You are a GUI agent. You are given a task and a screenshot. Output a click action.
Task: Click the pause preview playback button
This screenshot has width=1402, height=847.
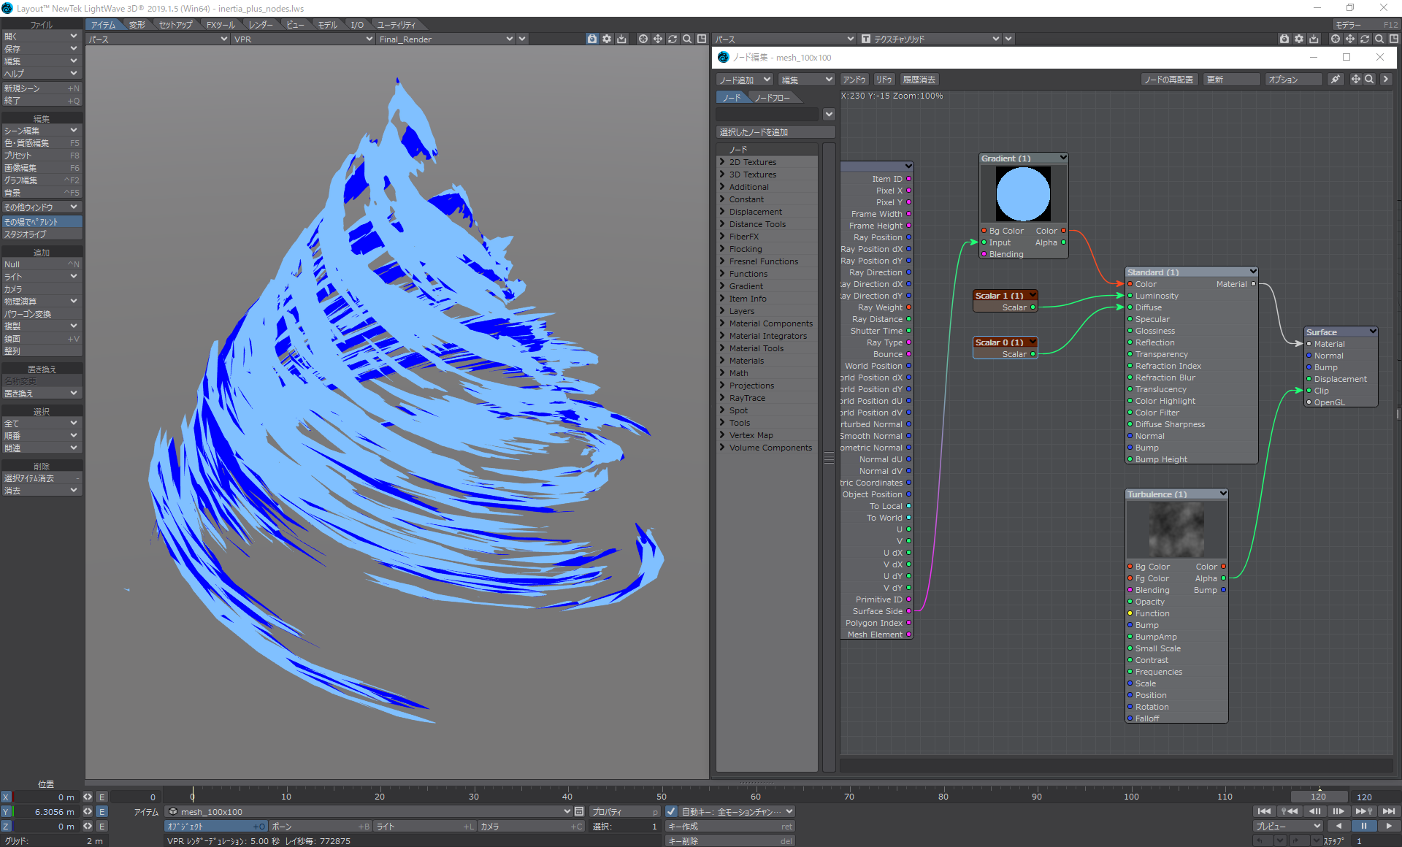coord(1363,826)
